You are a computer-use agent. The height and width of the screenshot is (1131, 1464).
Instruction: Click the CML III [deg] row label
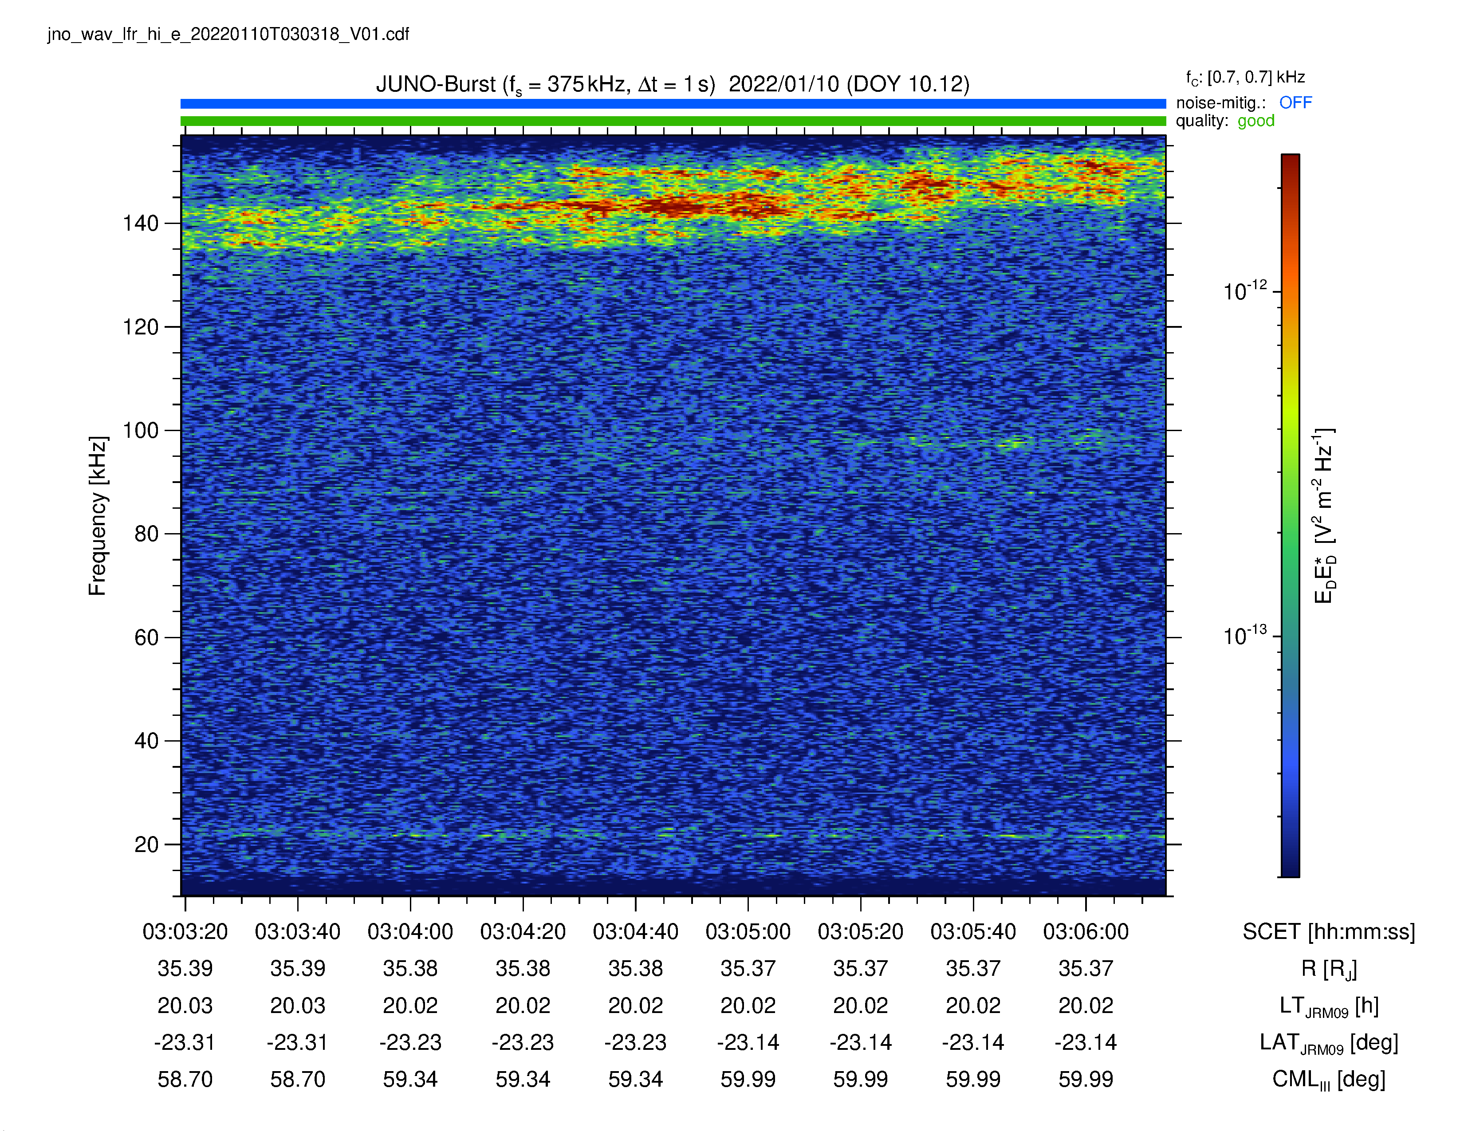click(x=1329, y=1080)
